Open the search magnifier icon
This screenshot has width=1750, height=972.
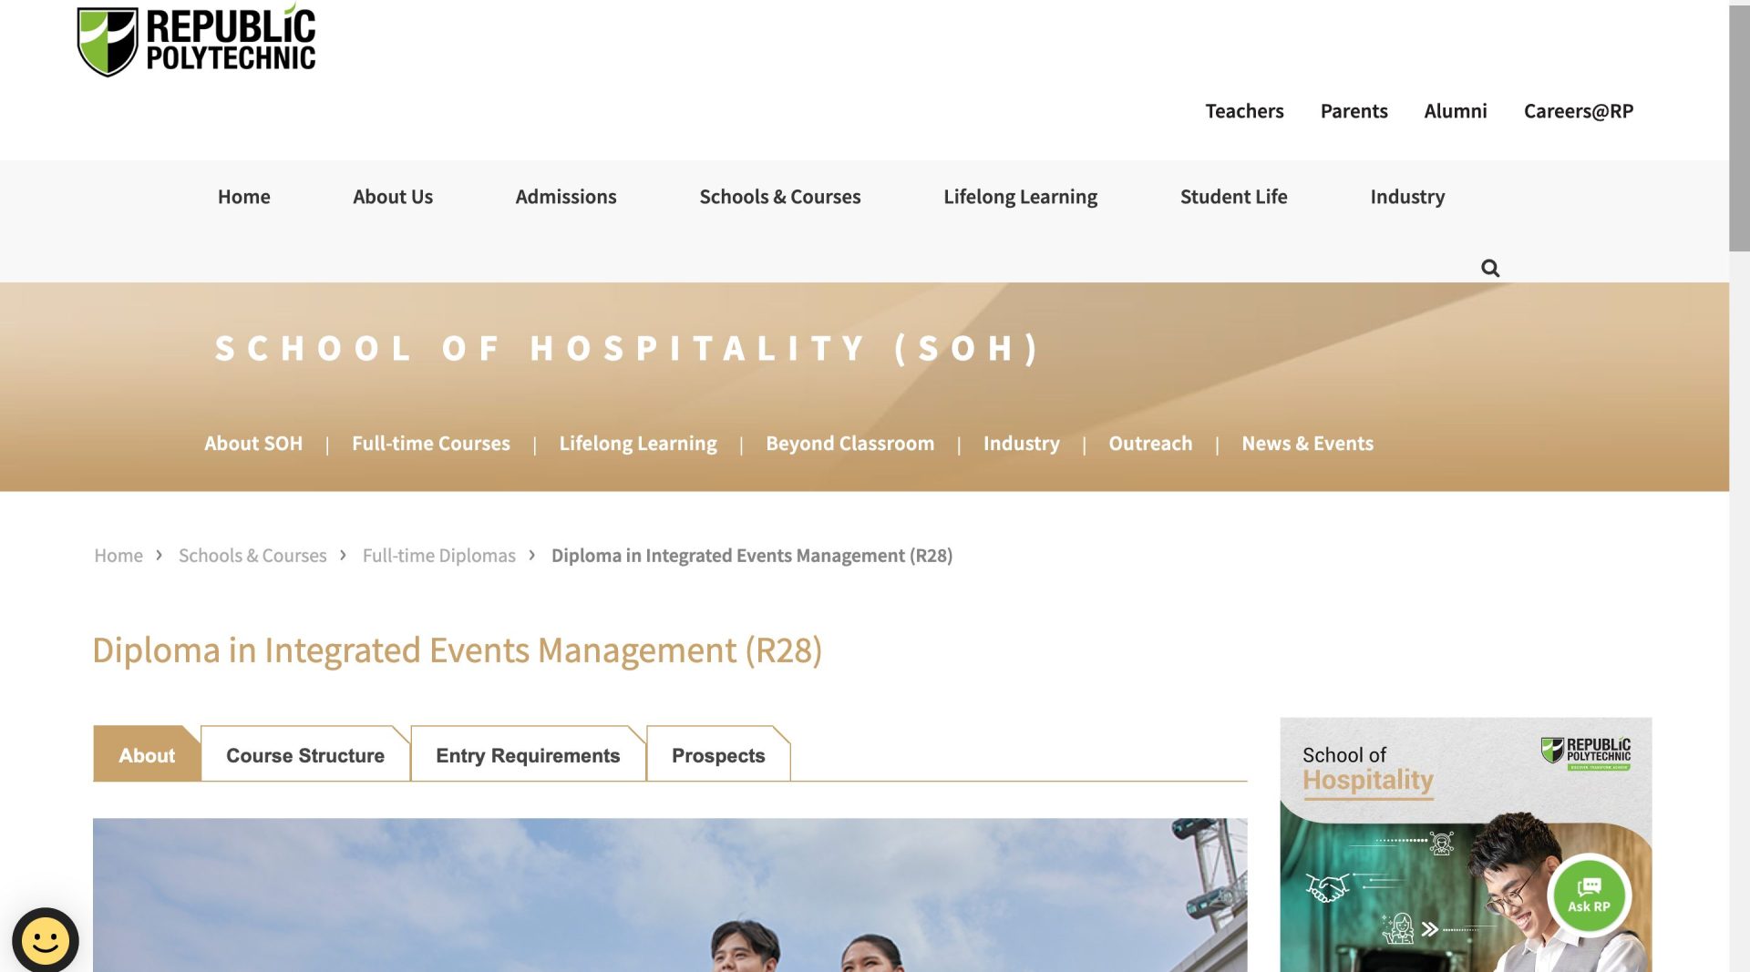tap(1489, 268)
